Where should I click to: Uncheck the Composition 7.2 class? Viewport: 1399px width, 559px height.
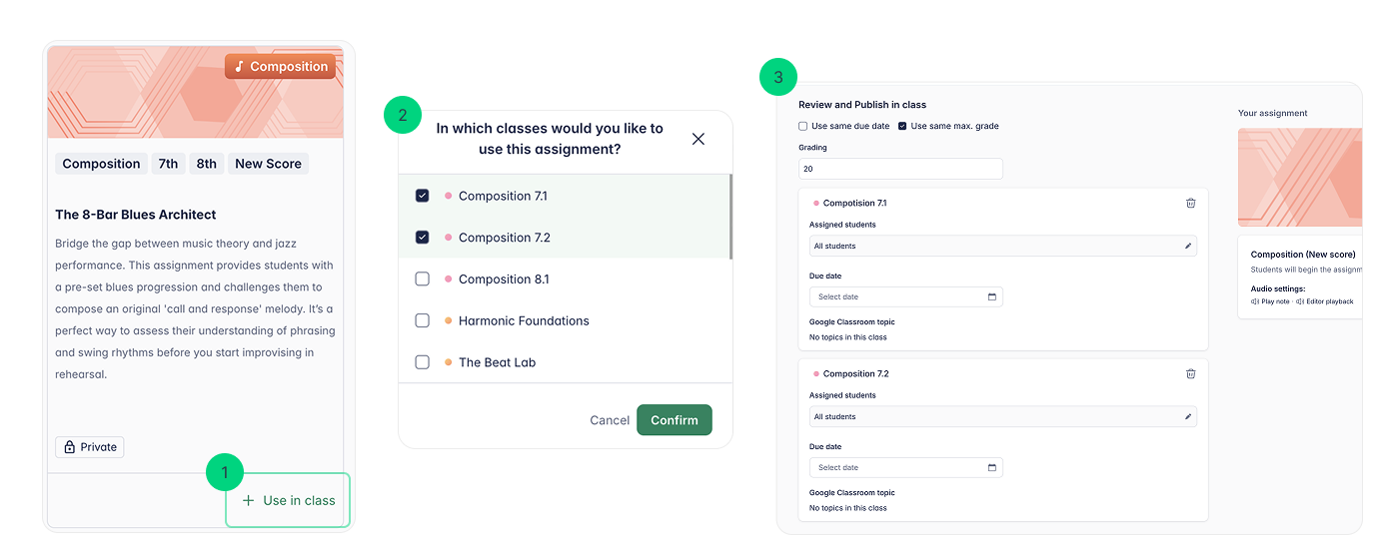coord(423,238)
